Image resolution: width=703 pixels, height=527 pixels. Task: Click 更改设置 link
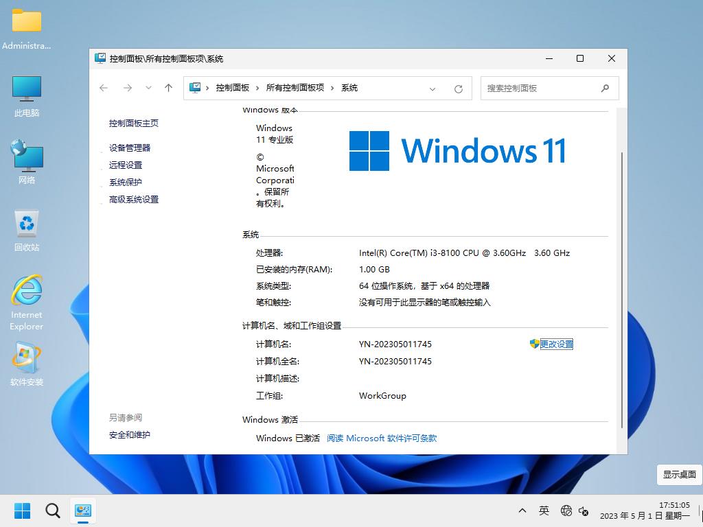pyautogui.click(x=556, y=344)
